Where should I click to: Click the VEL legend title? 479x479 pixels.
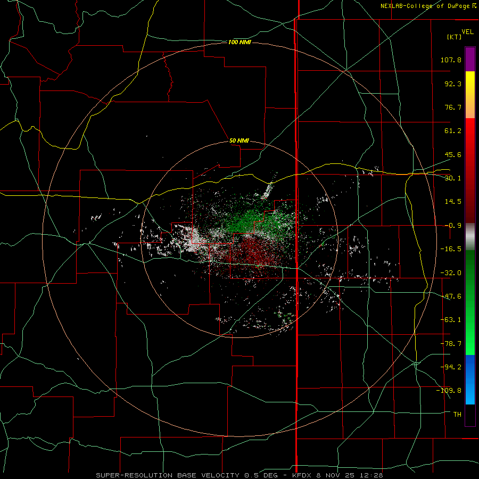point(467,32)
